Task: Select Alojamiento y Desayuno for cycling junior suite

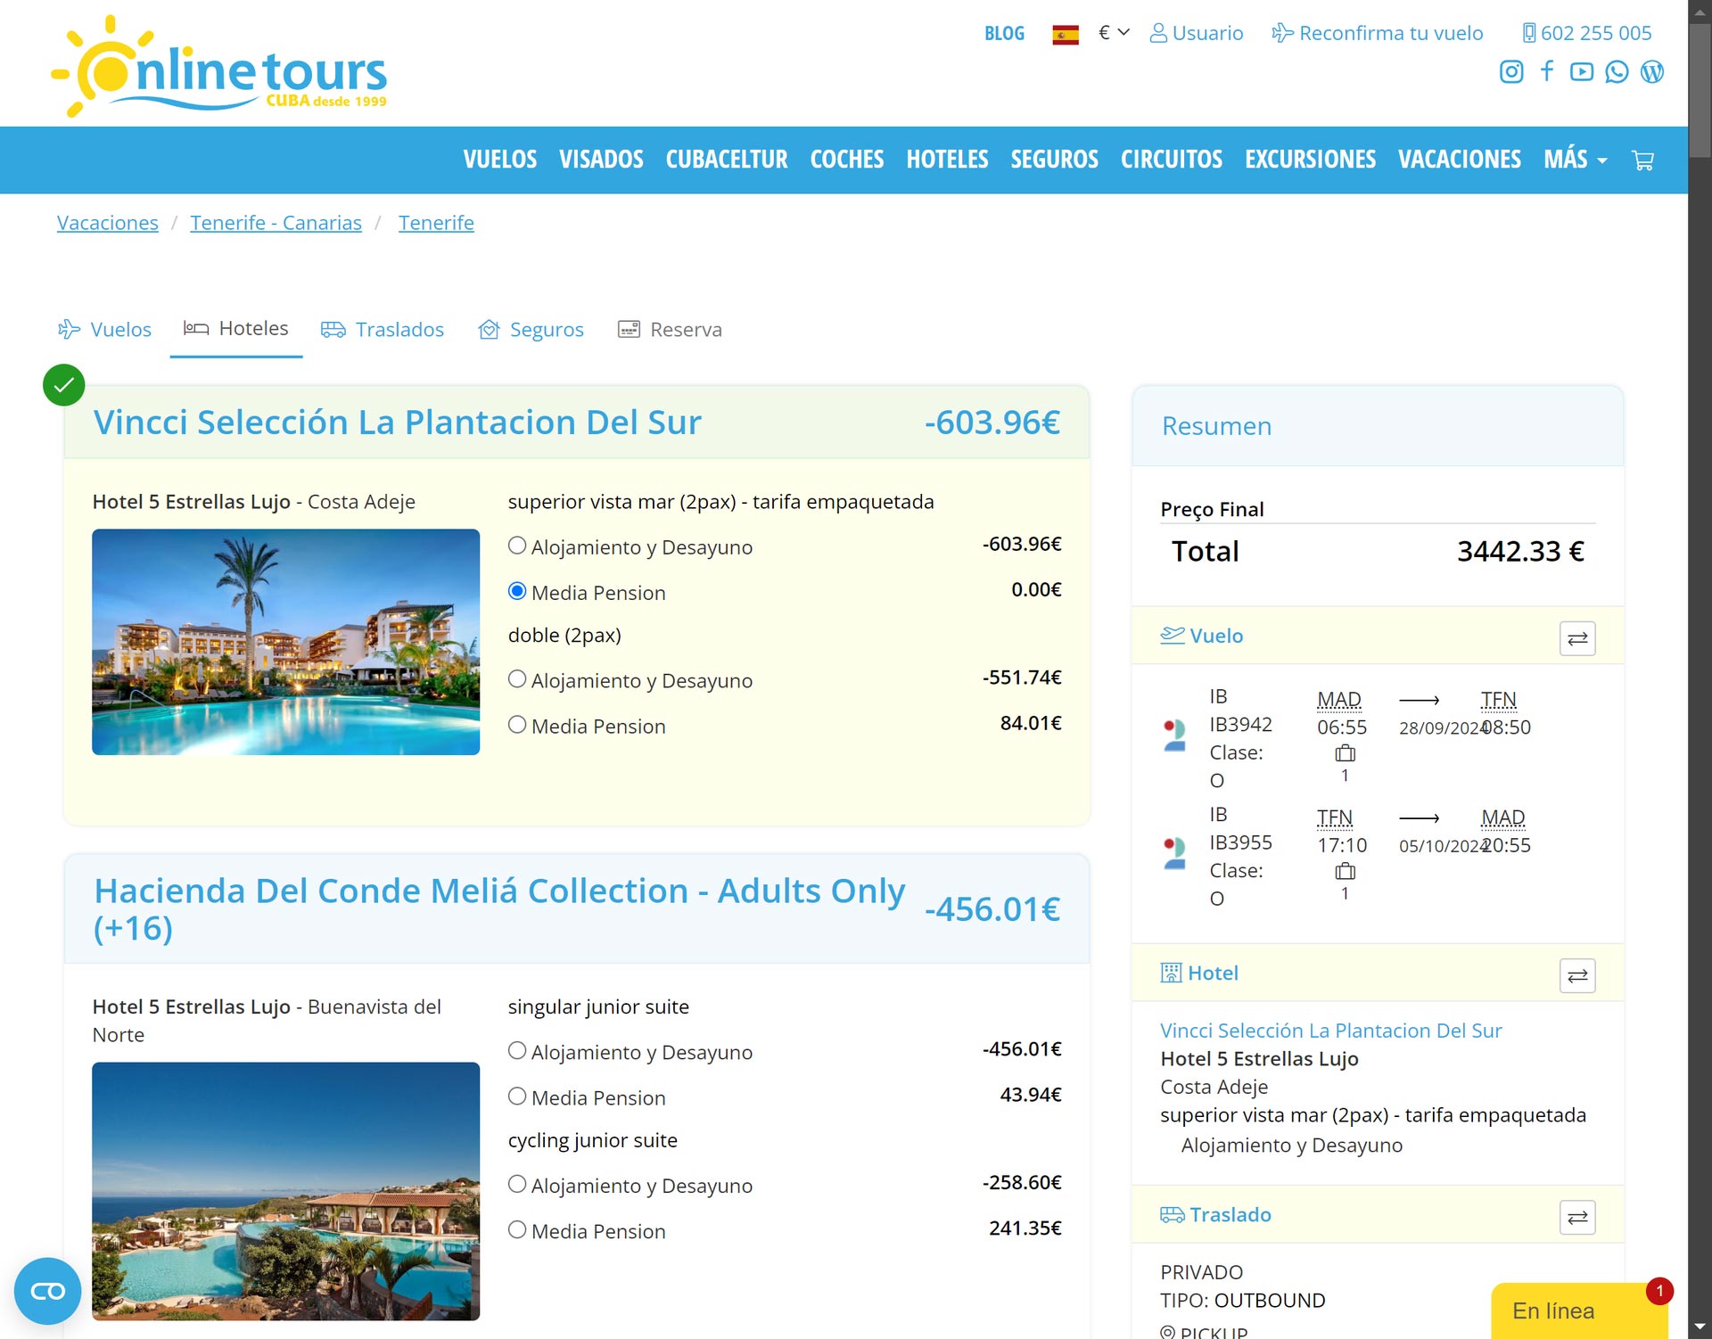Action: 517,1185
